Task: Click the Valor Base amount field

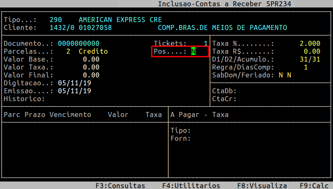Action: click(x=91, y=60)
